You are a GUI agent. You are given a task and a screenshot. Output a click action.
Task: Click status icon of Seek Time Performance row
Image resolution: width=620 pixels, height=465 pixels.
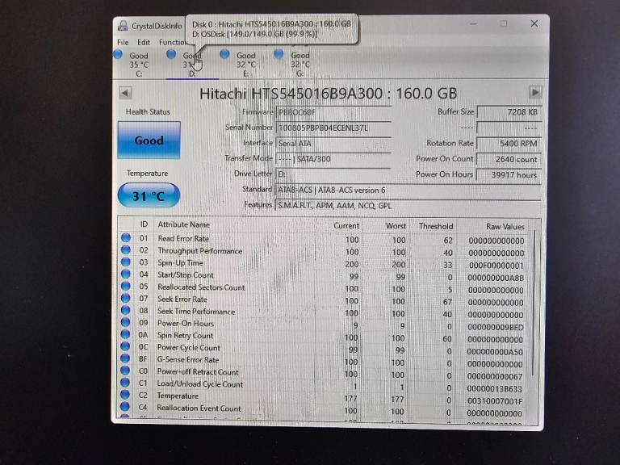[x=126, y=310]
